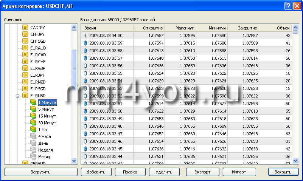Screen dimensions: 303x181
Task: Click the Удалить button
Action: (x=164, y=172)
